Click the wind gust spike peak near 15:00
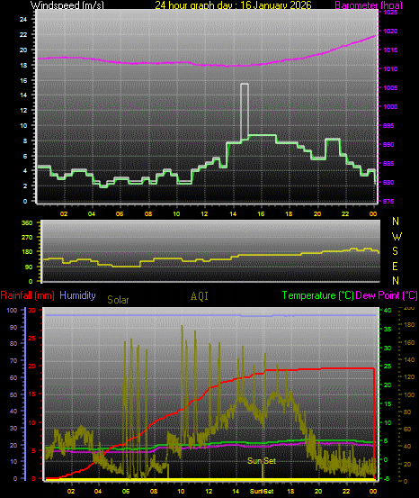Viewport: 419px width, 498px height. click(245, 84)
